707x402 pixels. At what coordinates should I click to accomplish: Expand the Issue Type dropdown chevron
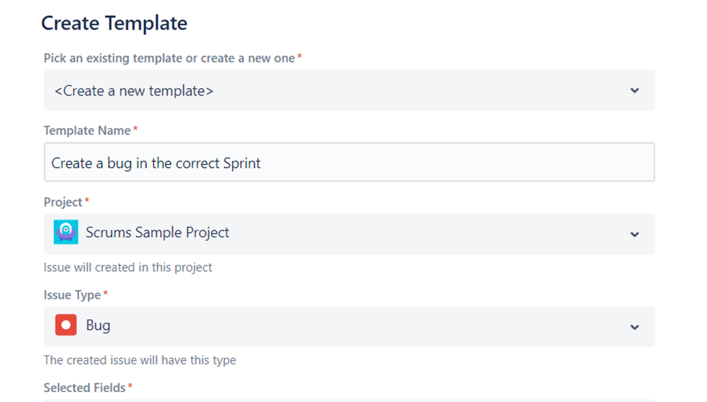click(634, 327)
